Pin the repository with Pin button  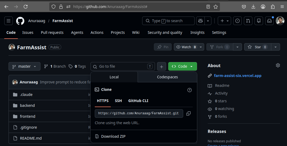[x=163, y=47]
